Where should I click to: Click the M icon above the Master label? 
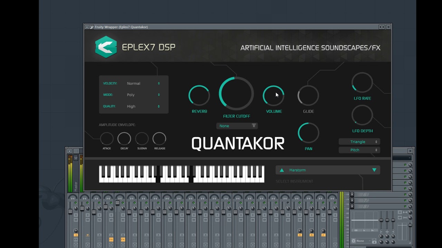(76, 158)
